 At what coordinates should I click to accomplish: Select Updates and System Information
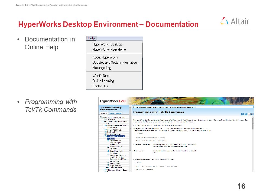[115, 63]
